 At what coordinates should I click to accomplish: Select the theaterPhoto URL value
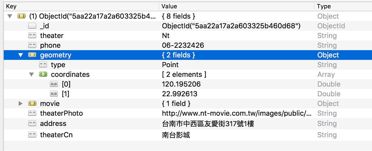pos(237,113)
